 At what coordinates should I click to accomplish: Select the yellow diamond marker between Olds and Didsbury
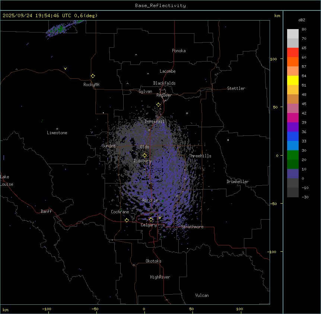[145, 156]
